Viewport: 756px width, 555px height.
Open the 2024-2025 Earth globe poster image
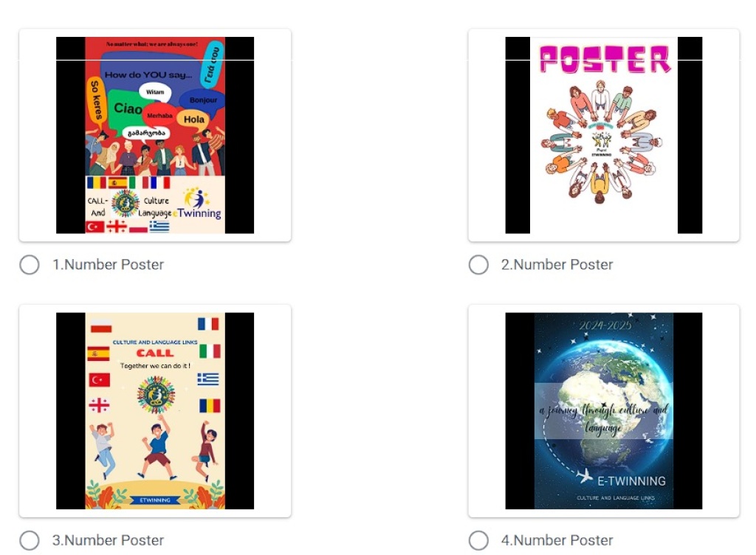(604, 411)
